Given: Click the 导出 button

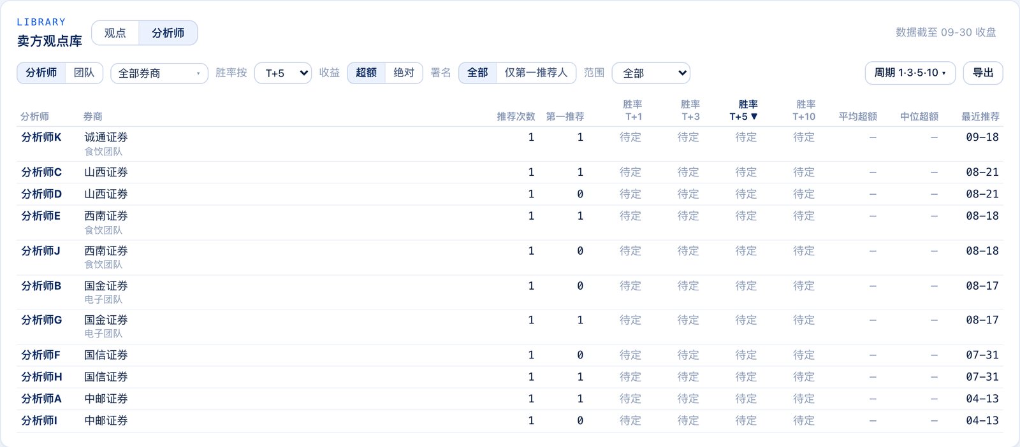Looking at the screenshot, I should point(983,73).
